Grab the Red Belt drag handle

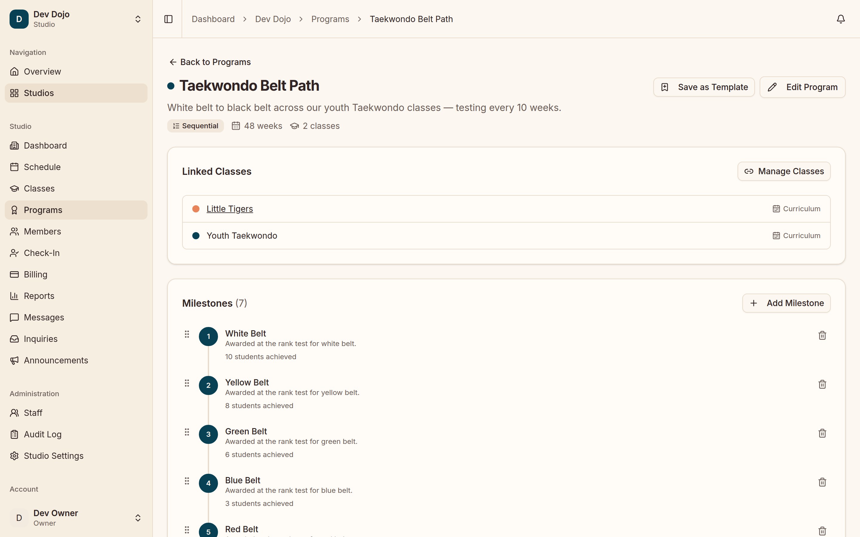click(187, 530)
